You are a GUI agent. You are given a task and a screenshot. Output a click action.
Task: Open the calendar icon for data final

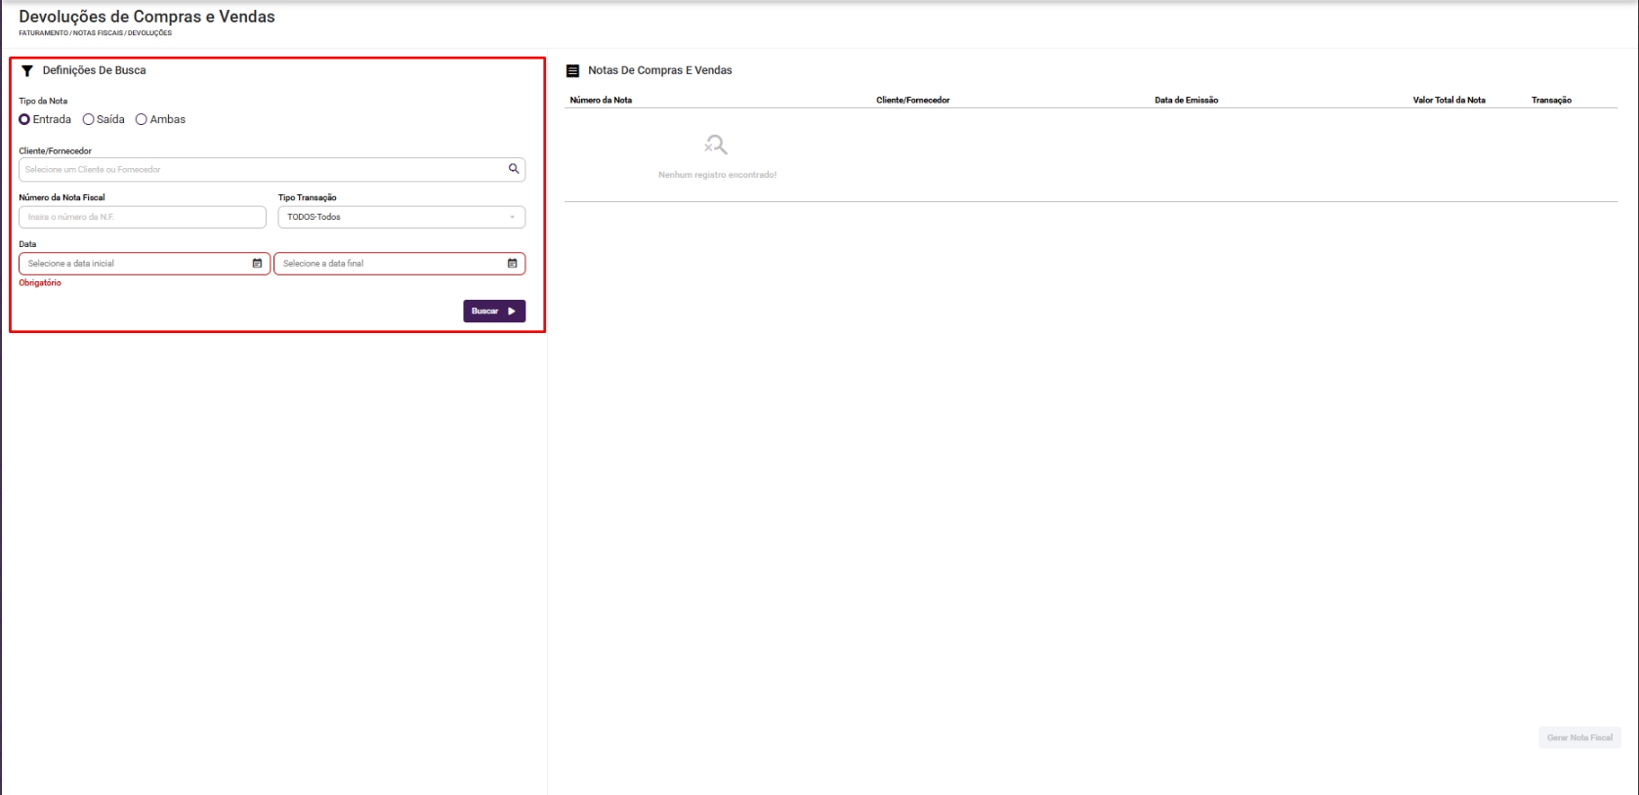(512, 264)
